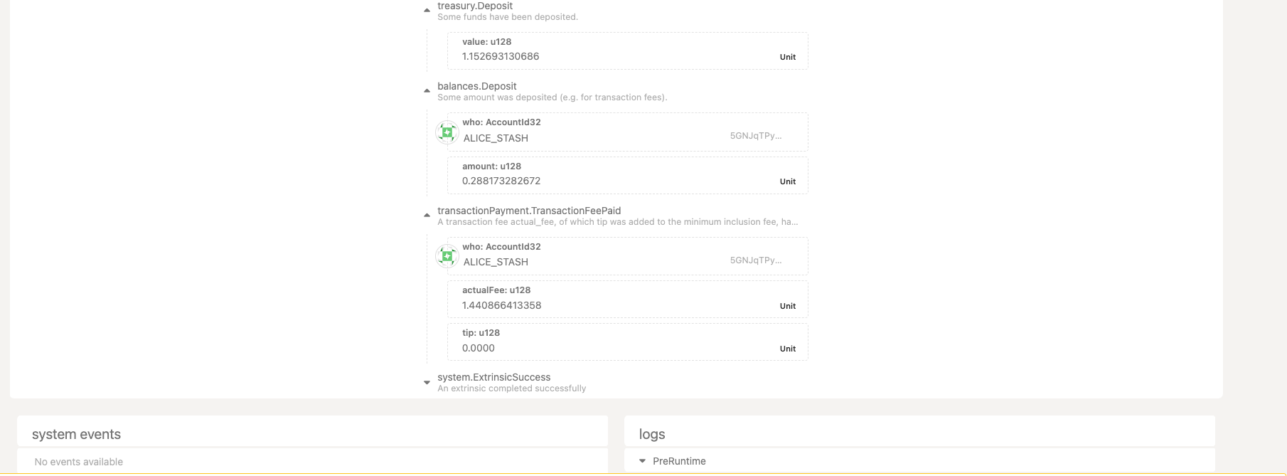Click the Unit label beside deposit value

(786, 57)
